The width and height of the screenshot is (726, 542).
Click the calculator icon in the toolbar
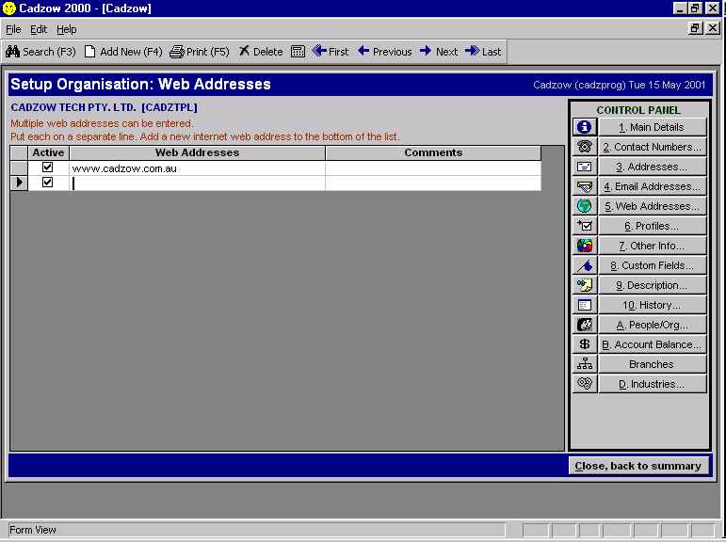[298, 52]
